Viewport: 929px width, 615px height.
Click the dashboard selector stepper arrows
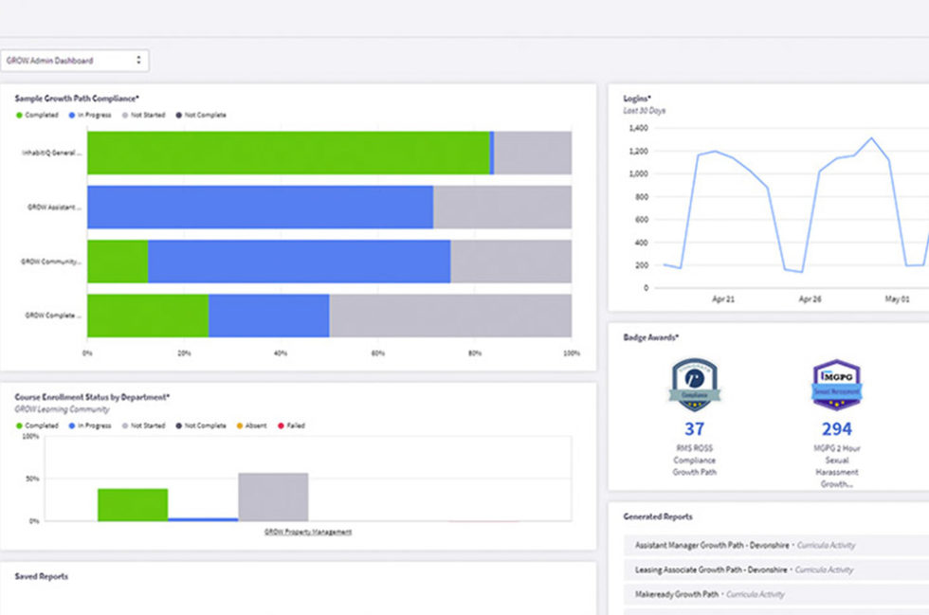pos(138,59)
